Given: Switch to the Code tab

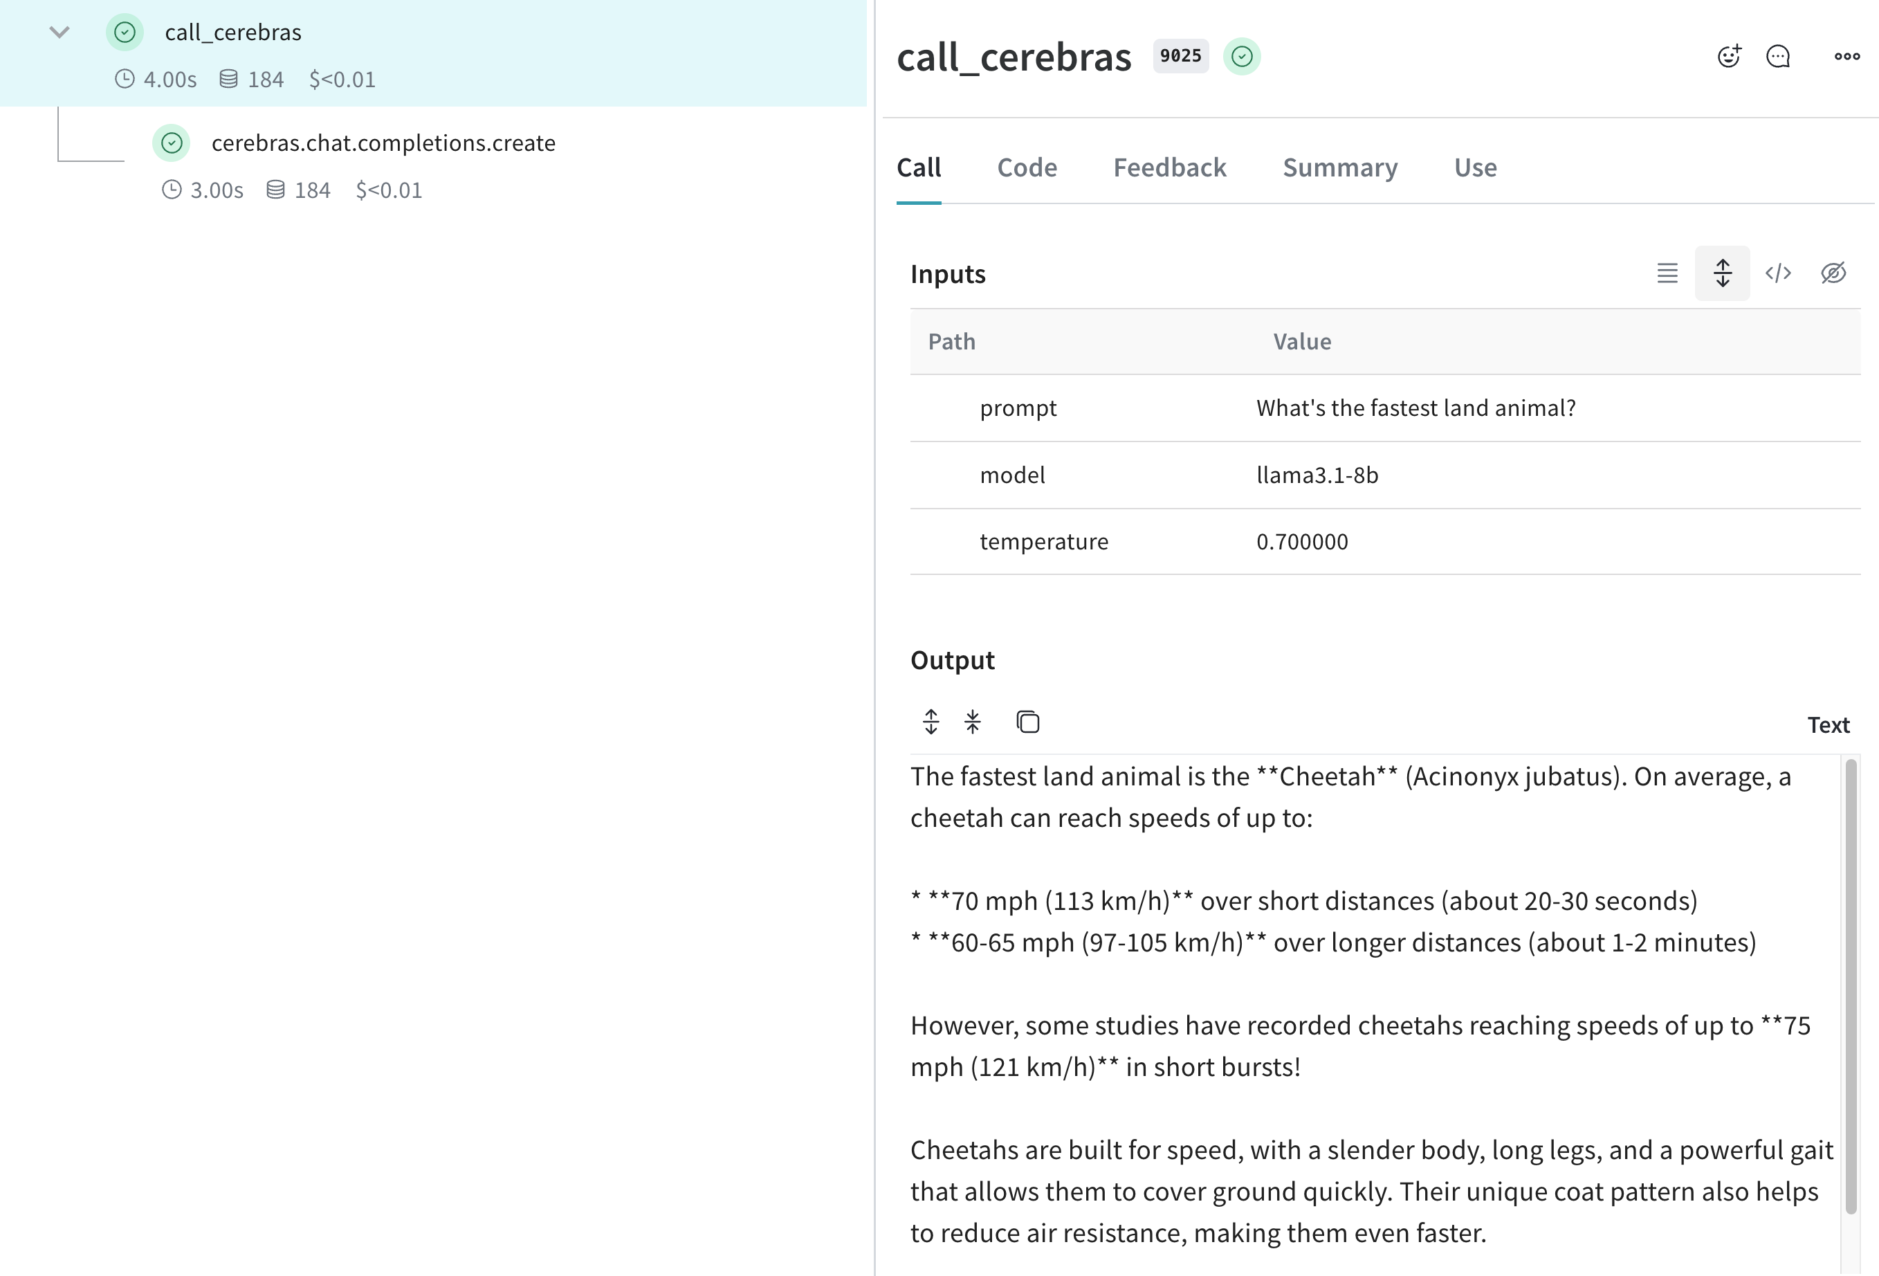Looking at the screenshot, I should pos(1027,167).
